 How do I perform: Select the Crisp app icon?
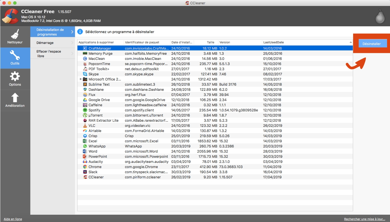coord(85,136)
